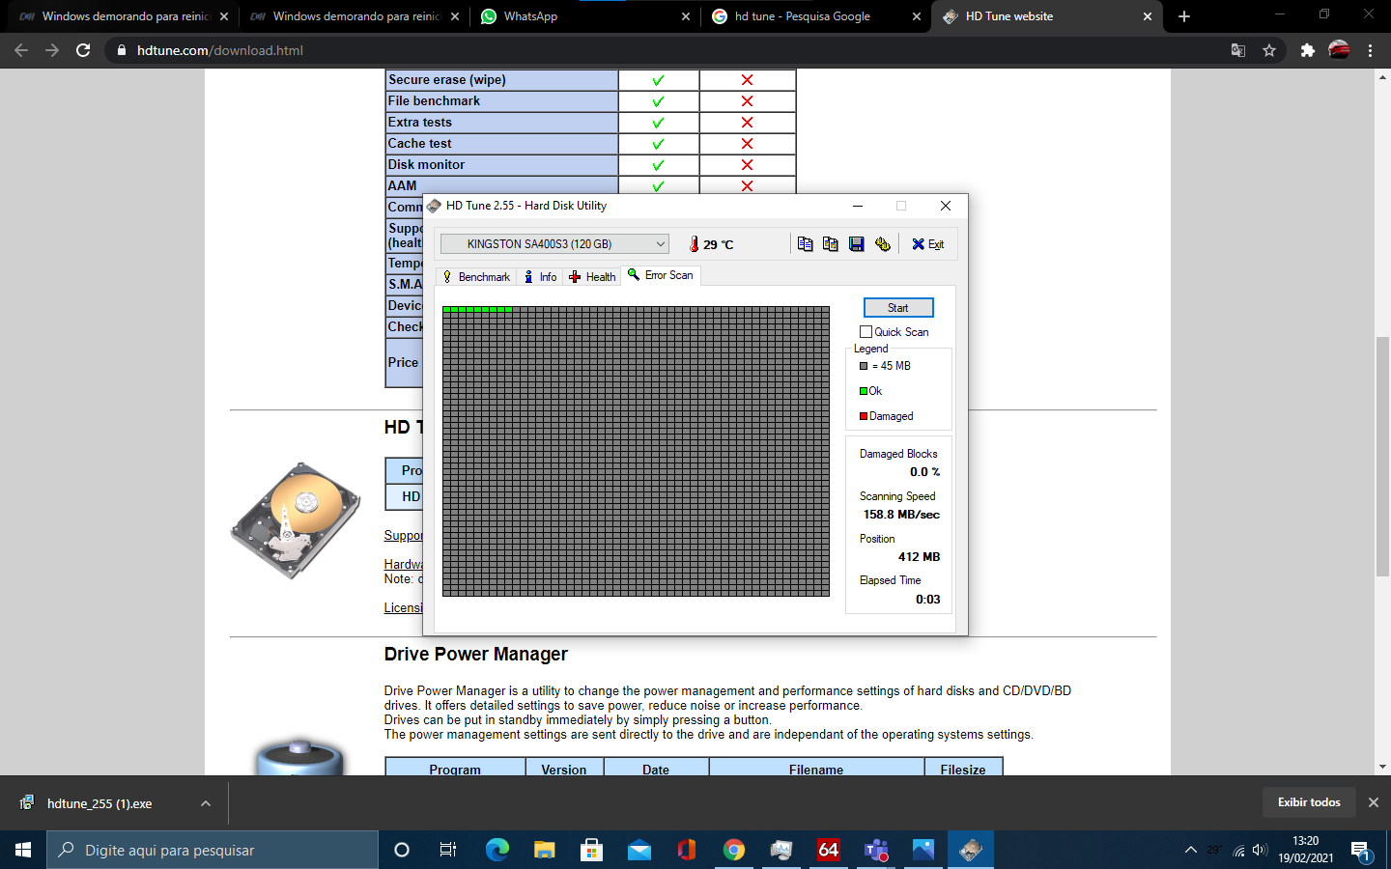Click the 'Drive Power Manager' heading

pyautogui.click(x=475, y=654)
